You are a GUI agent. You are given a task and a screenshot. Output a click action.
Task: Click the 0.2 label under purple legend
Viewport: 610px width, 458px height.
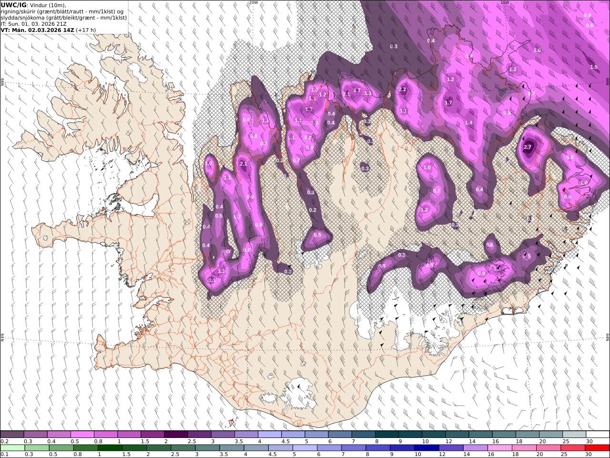click(x=4, y=441)
